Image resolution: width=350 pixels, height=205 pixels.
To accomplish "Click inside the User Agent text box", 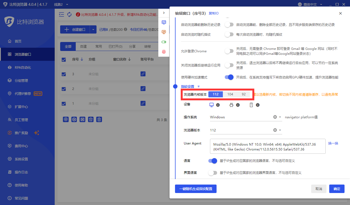I will (x=268, y=146).
